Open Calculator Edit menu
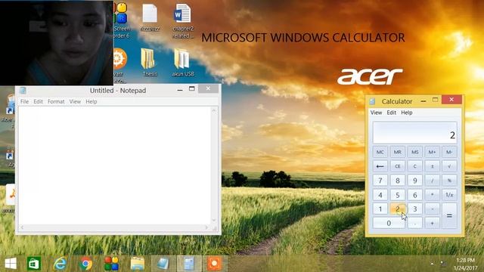 point(392,113)
